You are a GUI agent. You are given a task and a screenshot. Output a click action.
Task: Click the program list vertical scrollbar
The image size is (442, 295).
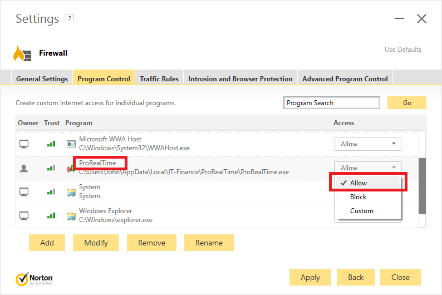pos(422,184)
